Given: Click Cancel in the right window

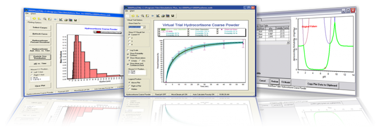Looking at the screenshot, I should coord(263,81).
